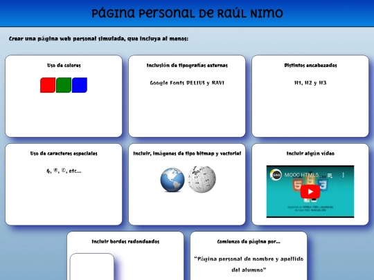Open the video's three-dot options menu
374x280 pixels.
(x=344, y=175)
